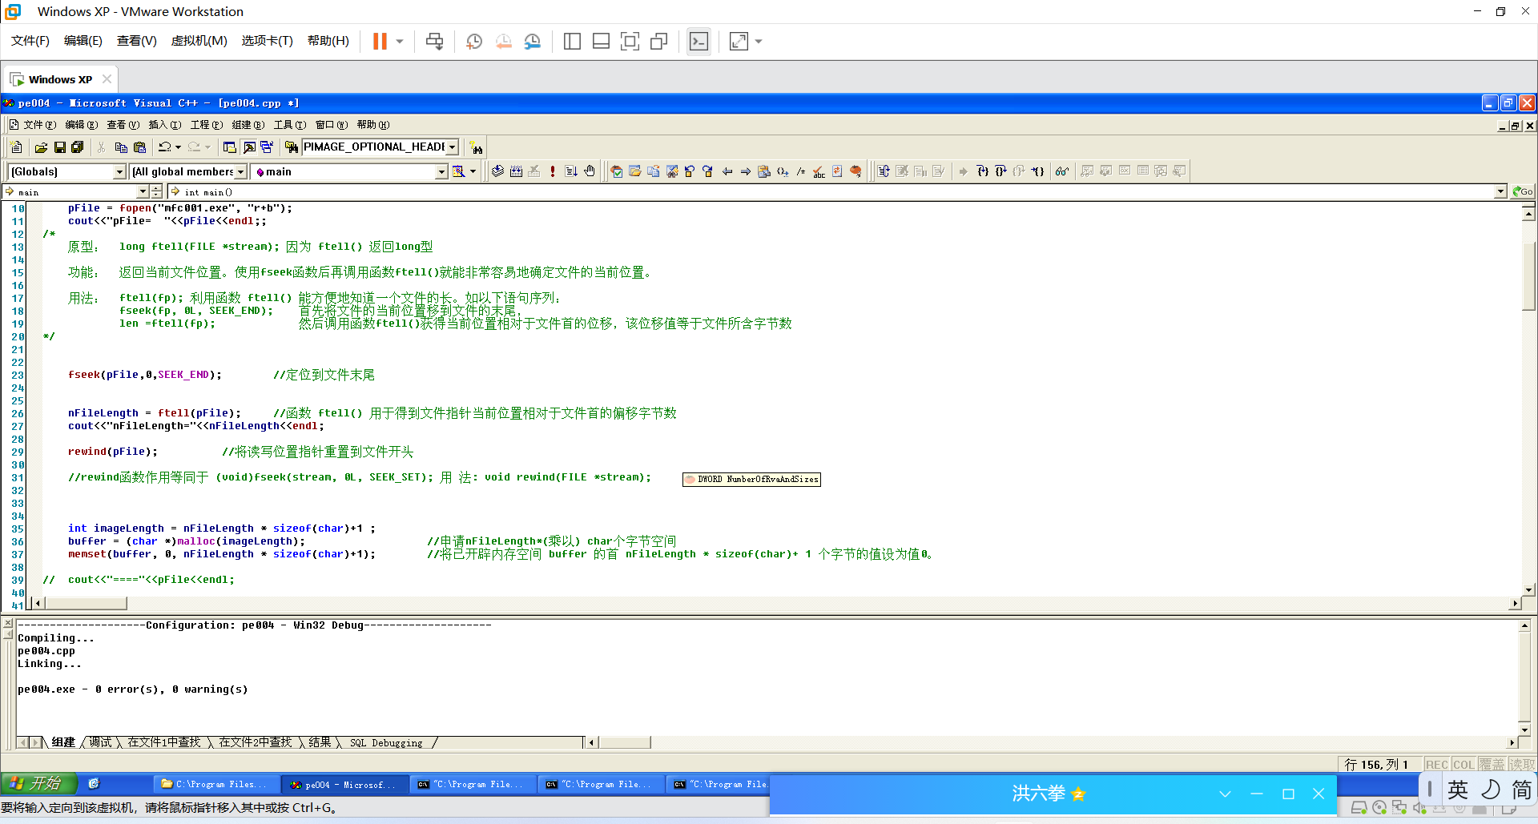Open the WizardBar actions dropdown arrow
This screenshot has width=1538, height=824.
coord(473,171)
